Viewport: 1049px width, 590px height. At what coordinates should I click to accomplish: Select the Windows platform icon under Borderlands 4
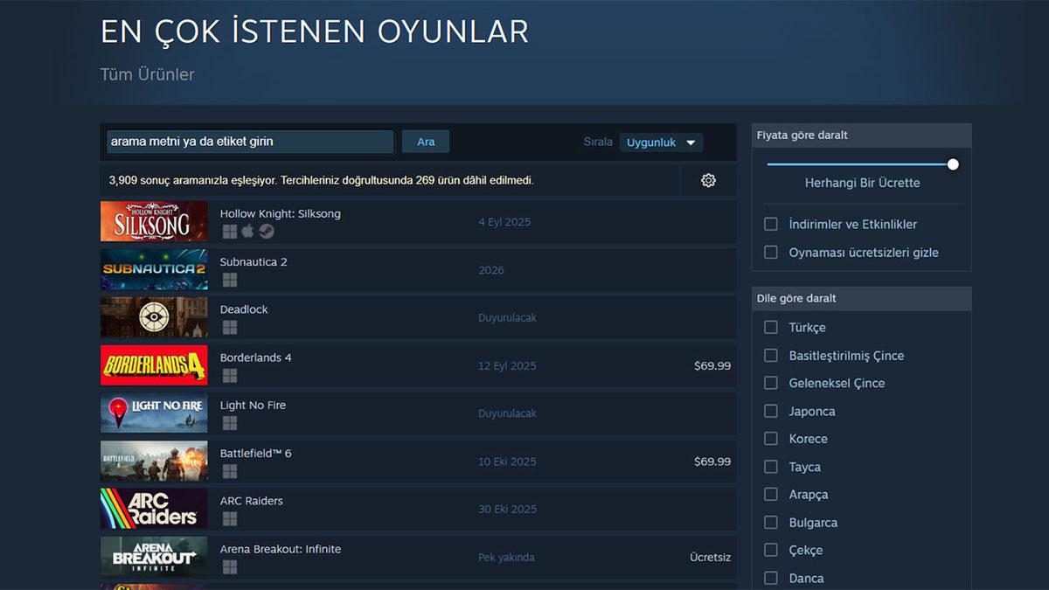pos(229,375)
